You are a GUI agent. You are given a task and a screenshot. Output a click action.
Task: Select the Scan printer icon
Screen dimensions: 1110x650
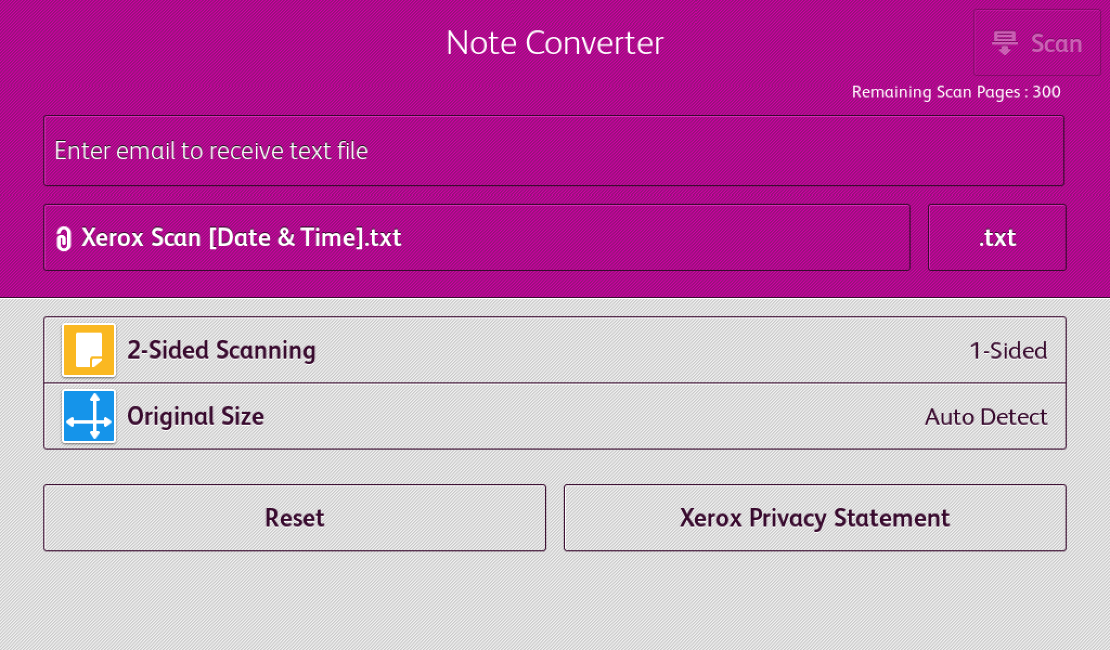[x=1005, y=43]
